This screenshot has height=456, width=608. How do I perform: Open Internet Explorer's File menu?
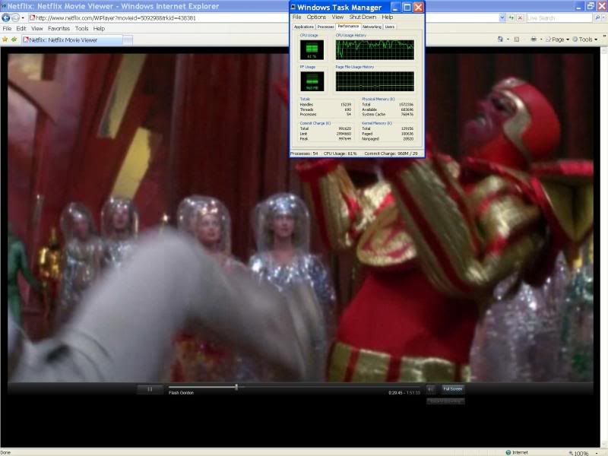tap(7, 28)
